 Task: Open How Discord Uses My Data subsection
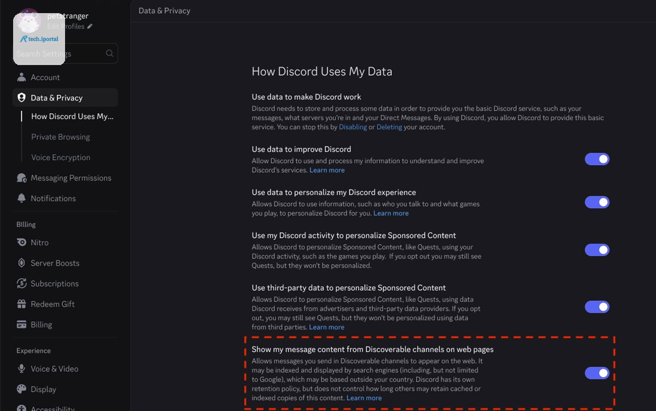point(72,116)
